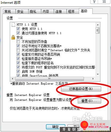The height and width of the screenshot is (132, 111).
Task: Check 关闭浏览器时清空 Internet 临时文件 option
Action: click(x=18, y=50)
